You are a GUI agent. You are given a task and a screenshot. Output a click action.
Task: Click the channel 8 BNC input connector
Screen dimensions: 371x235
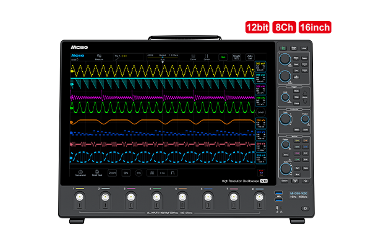[x=259, y=197]
